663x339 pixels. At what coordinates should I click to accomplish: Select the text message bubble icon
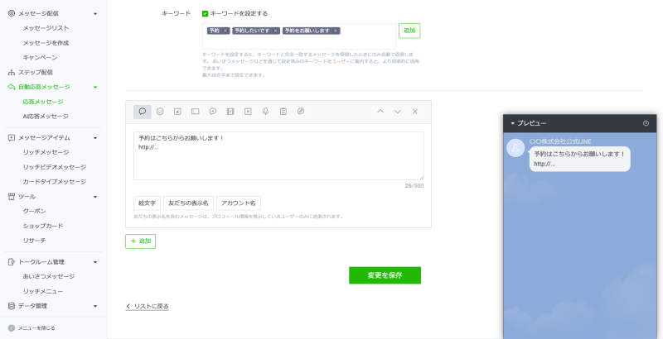143,111
